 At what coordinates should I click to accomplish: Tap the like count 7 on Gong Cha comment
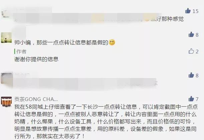pos(197,99)
